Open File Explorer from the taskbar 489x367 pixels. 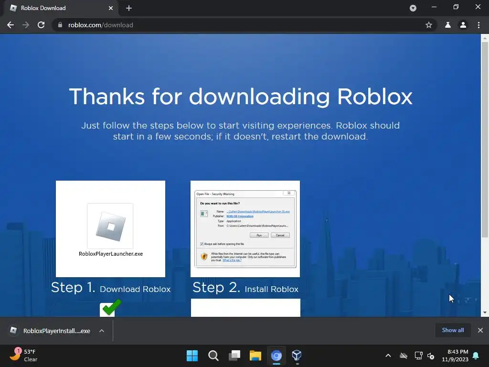point(255,356)
